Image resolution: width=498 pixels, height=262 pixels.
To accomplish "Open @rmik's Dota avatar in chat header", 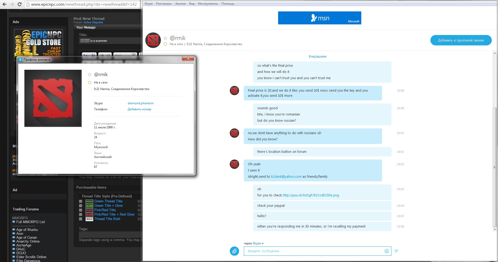I will tap(153, 40).
